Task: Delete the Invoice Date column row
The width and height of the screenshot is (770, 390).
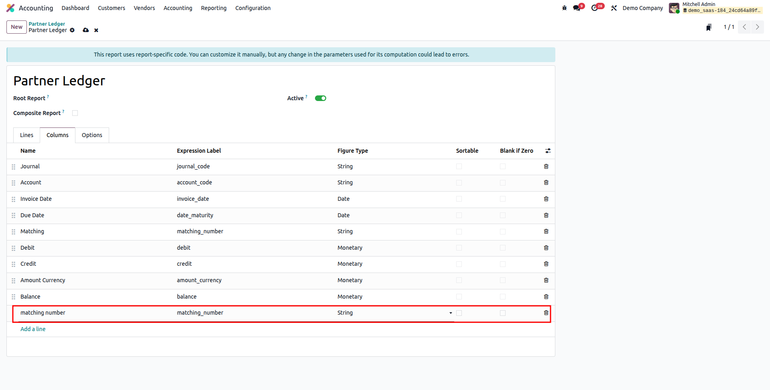Action: pos(546,199)
